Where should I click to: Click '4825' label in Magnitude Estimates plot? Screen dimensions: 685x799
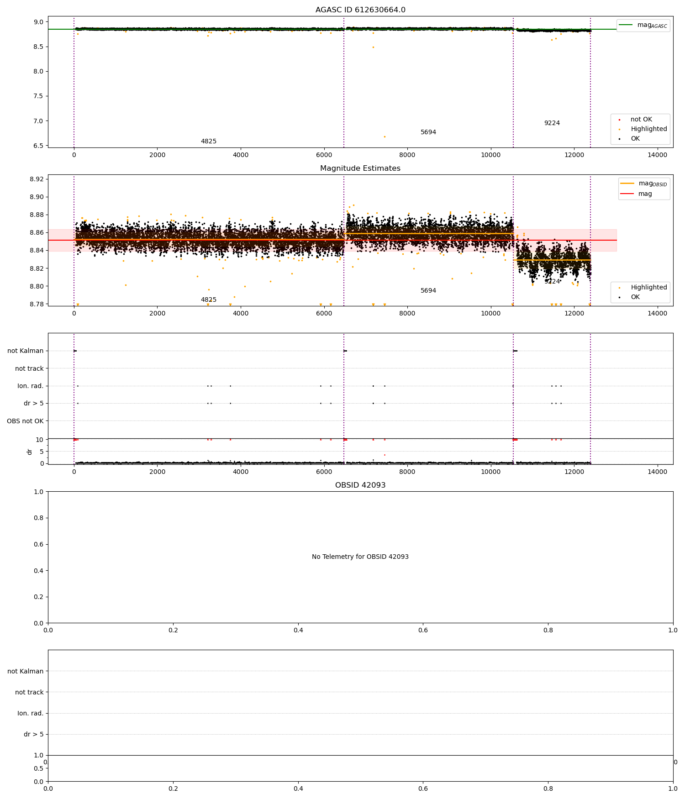pos(209,300)
